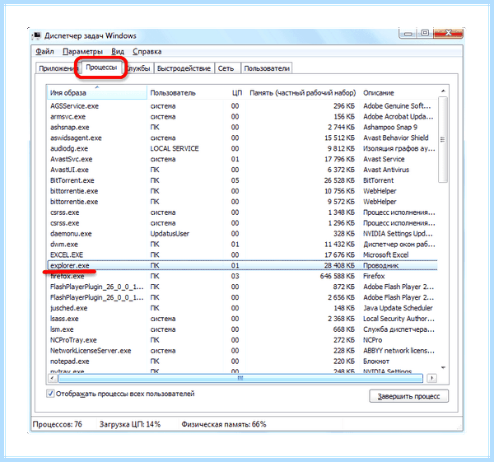494x462 pixels.
Task: Click the horizontal scrollbar left arrow
Action: pyautogui.click(x=53, y=378)
